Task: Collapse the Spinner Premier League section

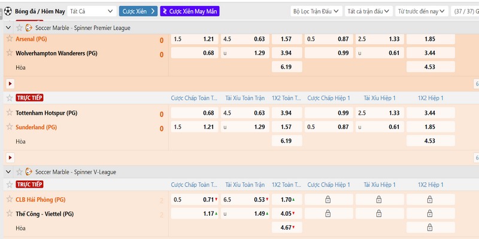Action: coord(8,27)
